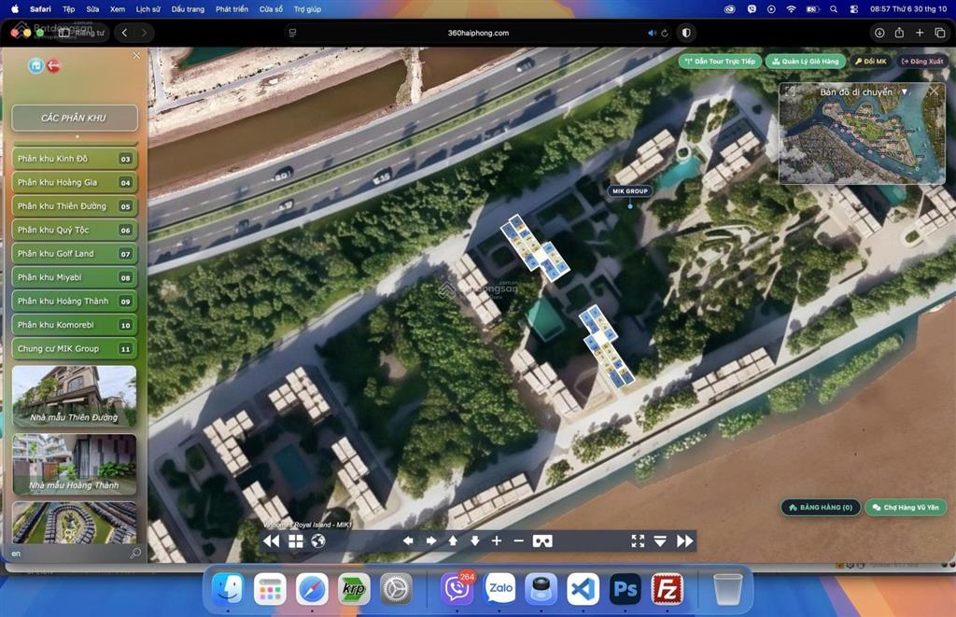Open Photoshop from the Dock

coord(625,589)
